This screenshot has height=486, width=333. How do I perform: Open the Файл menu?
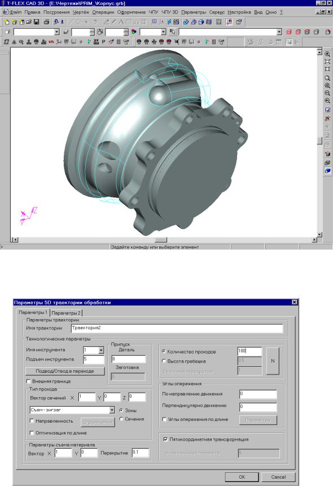coord(15,12)
